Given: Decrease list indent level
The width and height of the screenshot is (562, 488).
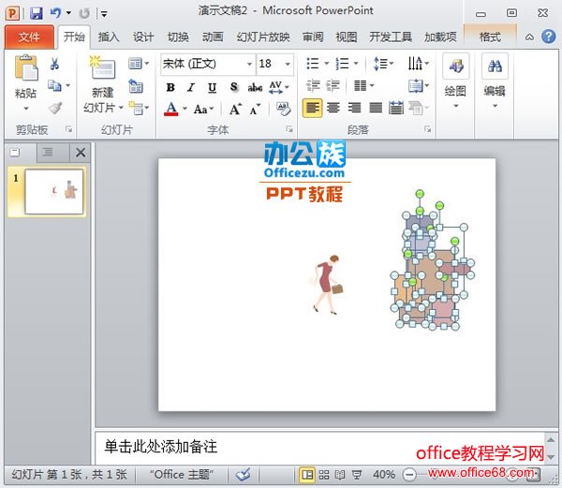Looking at the screenshot, I should (313, 86).
